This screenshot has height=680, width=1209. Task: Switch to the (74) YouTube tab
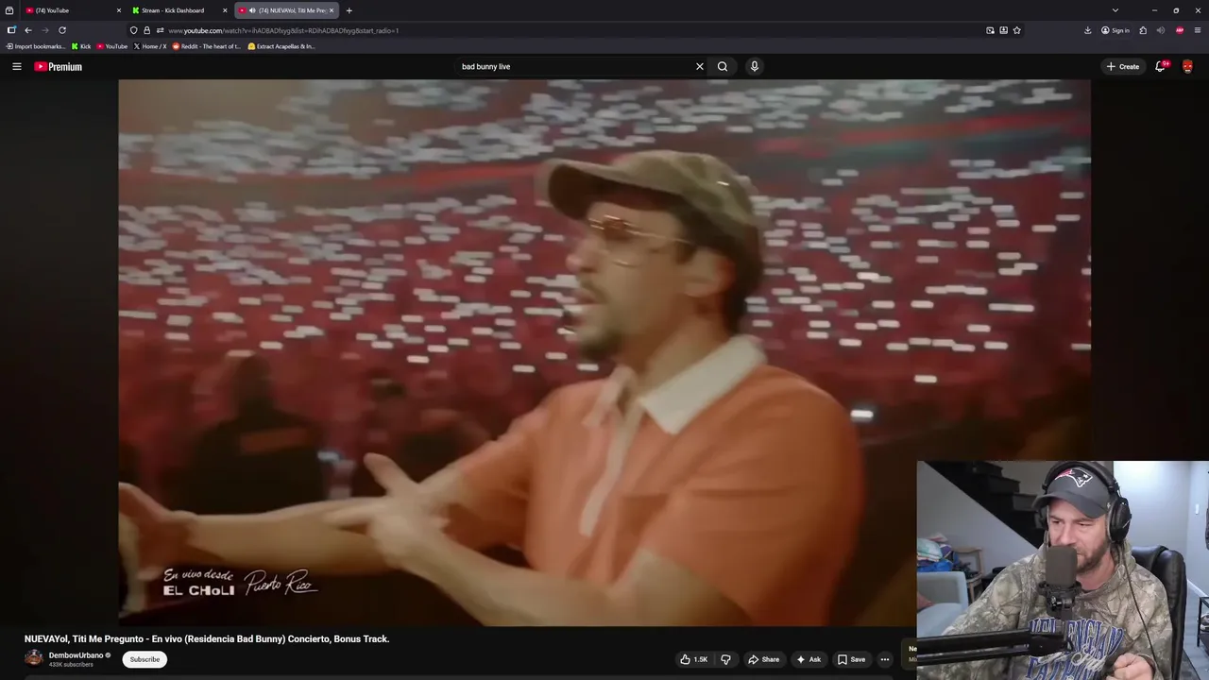74,10
